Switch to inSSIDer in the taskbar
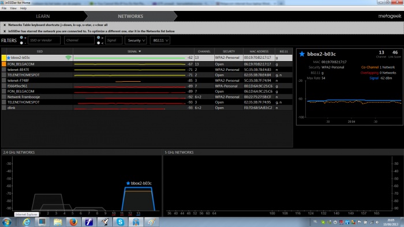The height and width of the screenshot is (227, 404). pyautogui.click(x=136, y=222)
